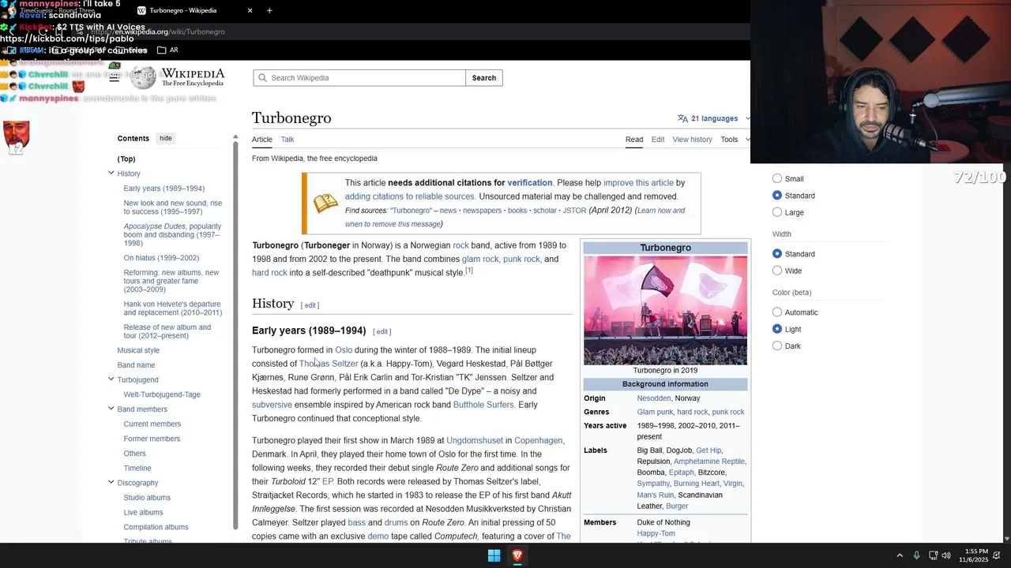Screen dimensions: 1011x568
Task: Go to Musical style contents entry
Action: click(x=138, y=350)
